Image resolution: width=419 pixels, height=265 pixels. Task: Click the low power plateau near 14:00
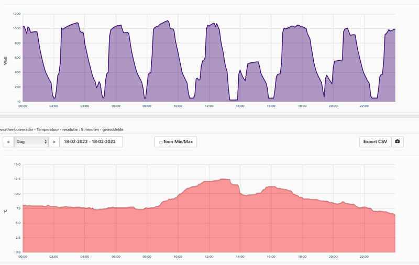click(234, 100)
